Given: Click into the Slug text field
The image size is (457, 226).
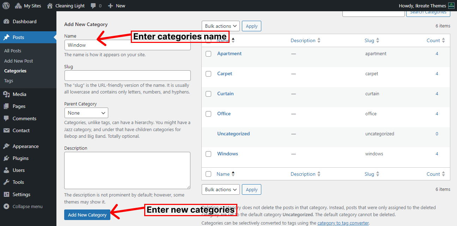Looking at the screenshot, I should point(127,76).
